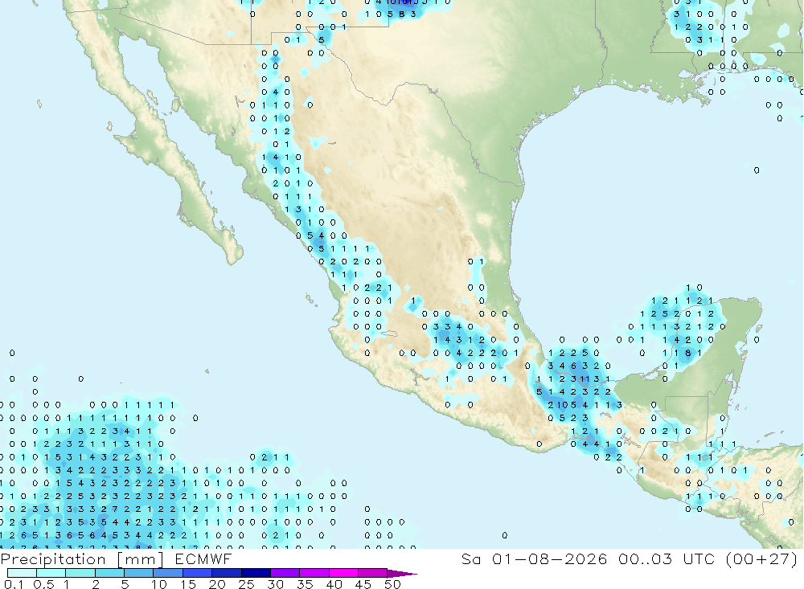Click the '50' legend scale value
The width and height of the screenshot is (804, 589).
(393, 584)
